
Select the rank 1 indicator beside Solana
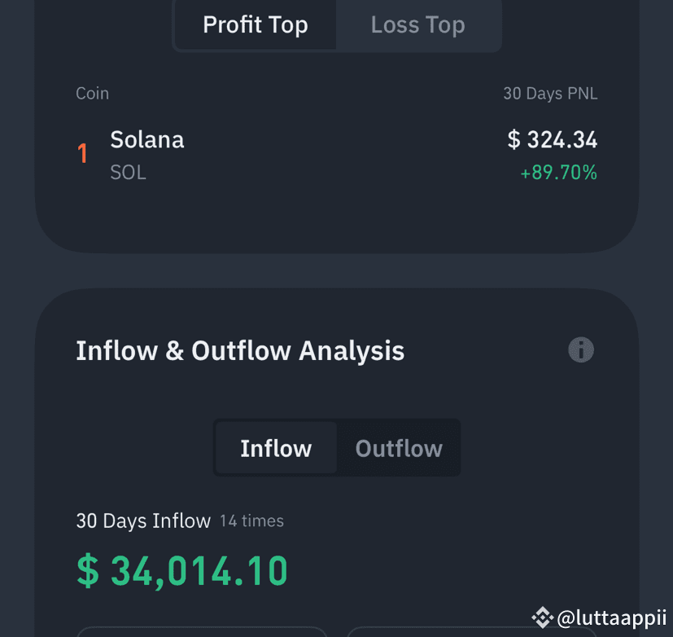pos(81,152)
